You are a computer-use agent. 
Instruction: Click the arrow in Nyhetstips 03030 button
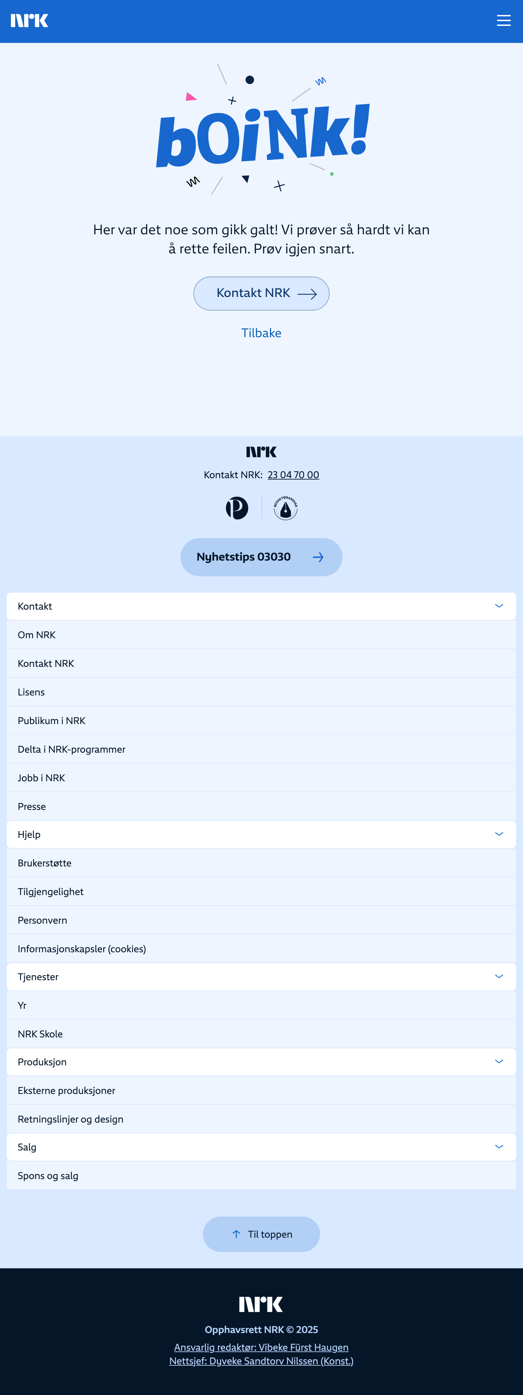[318, 557]
